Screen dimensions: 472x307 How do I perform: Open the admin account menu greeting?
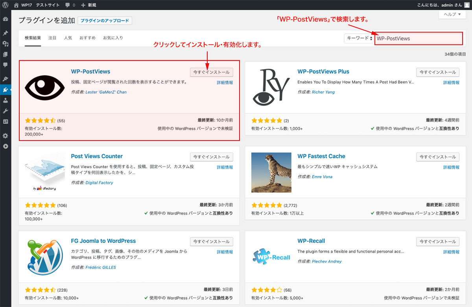[x=444, y=5]
